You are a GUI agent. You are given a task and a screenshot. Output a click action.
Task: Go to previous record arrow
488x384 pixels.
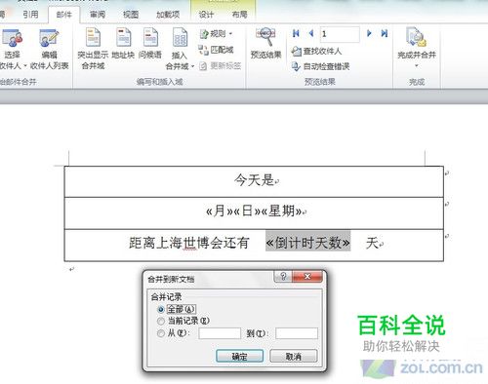click(x=311, y=33)
